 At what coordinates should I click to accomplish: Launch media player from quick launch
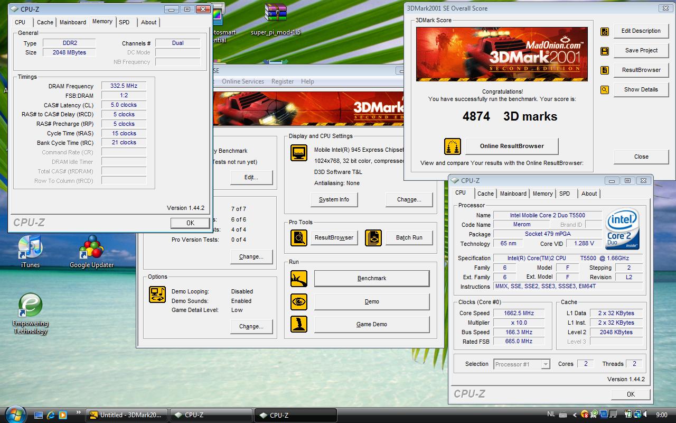point(63,415)
